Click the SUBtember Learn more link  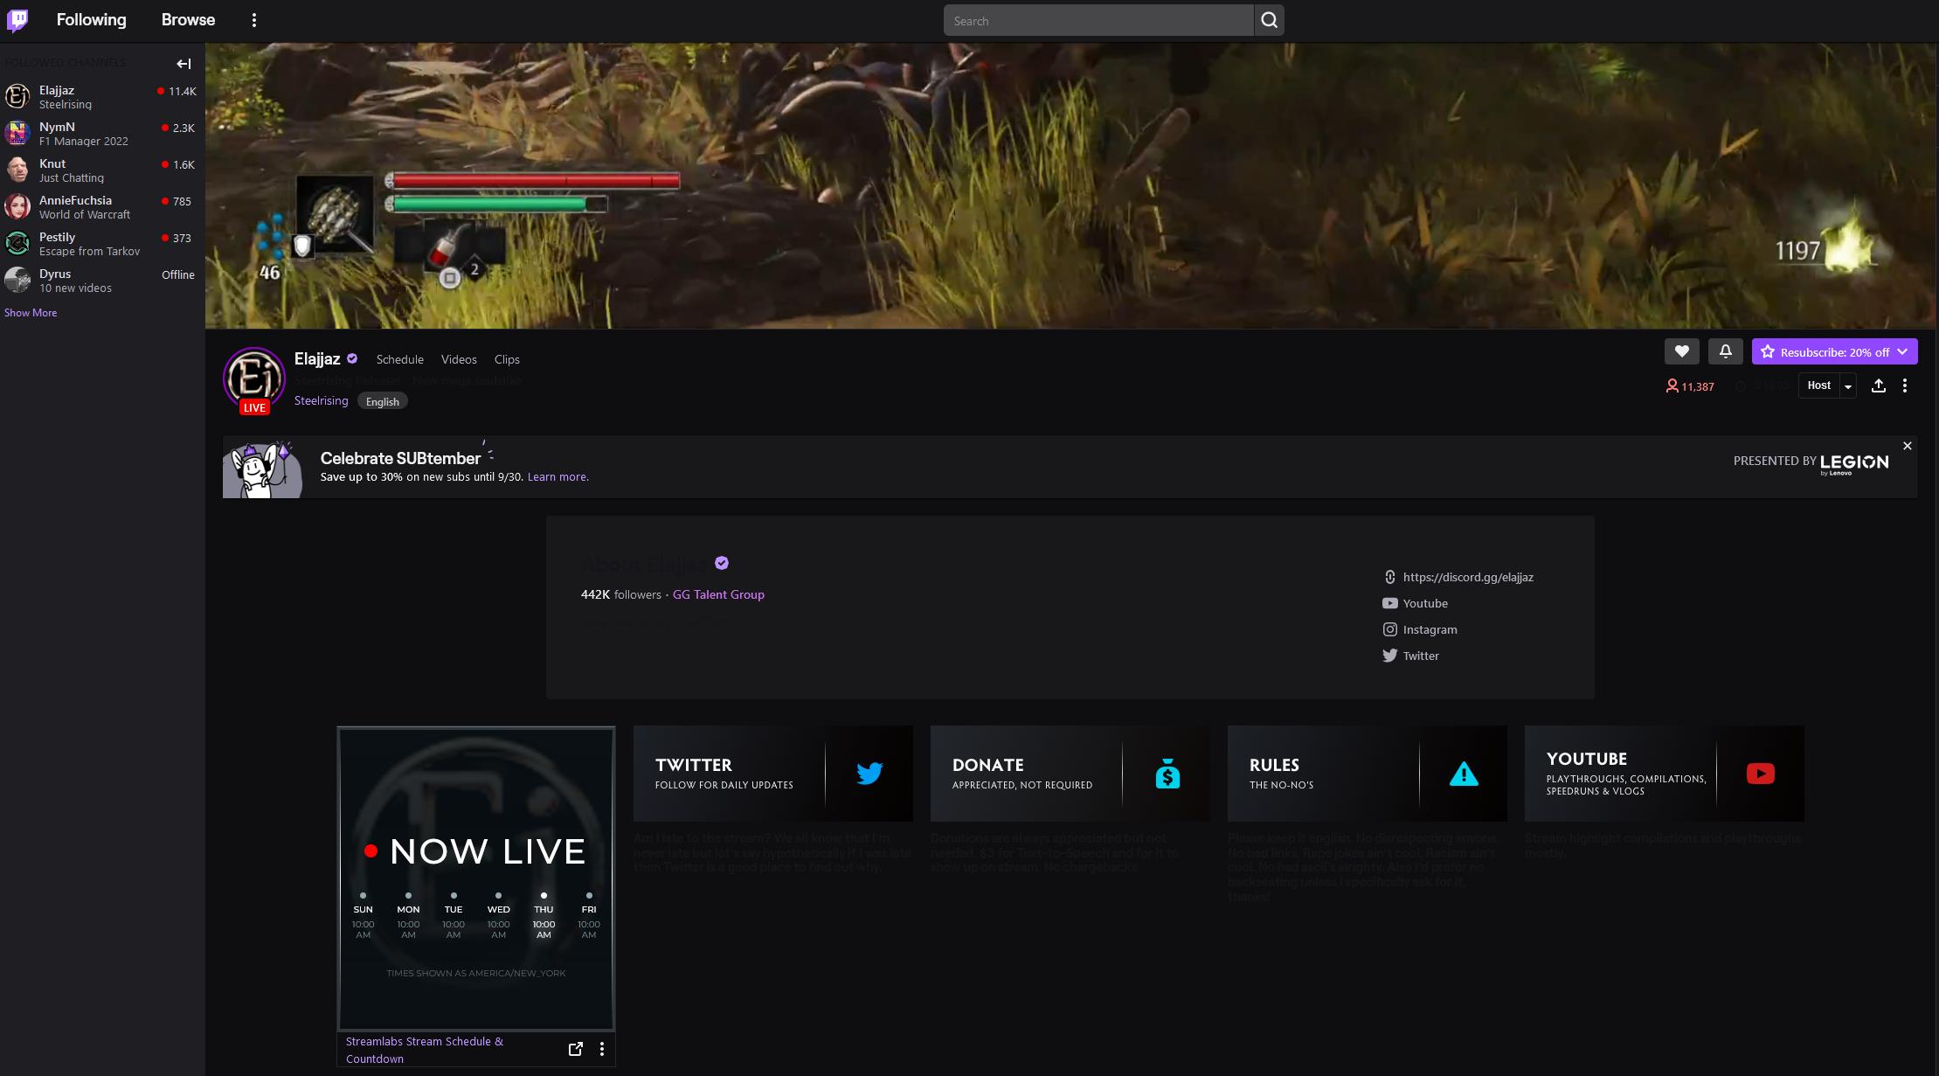(557, 476)
